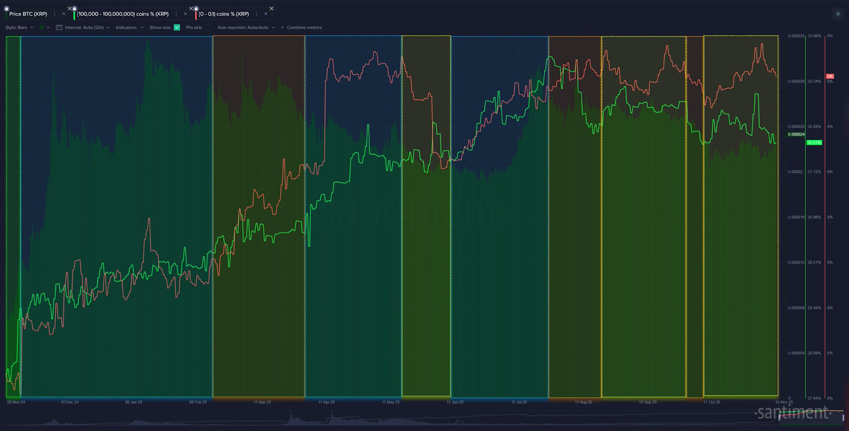
Task: Enable the Pin axis checkbox
Action: (x=208, y=28)
